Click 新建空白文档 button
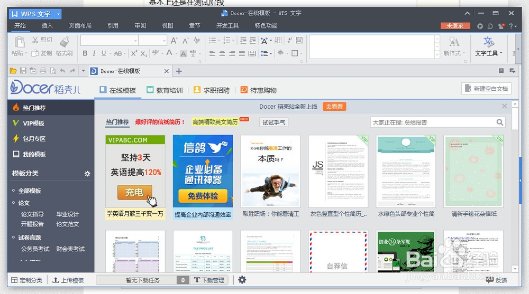529x294 pixels. click(x=486, y=89)
